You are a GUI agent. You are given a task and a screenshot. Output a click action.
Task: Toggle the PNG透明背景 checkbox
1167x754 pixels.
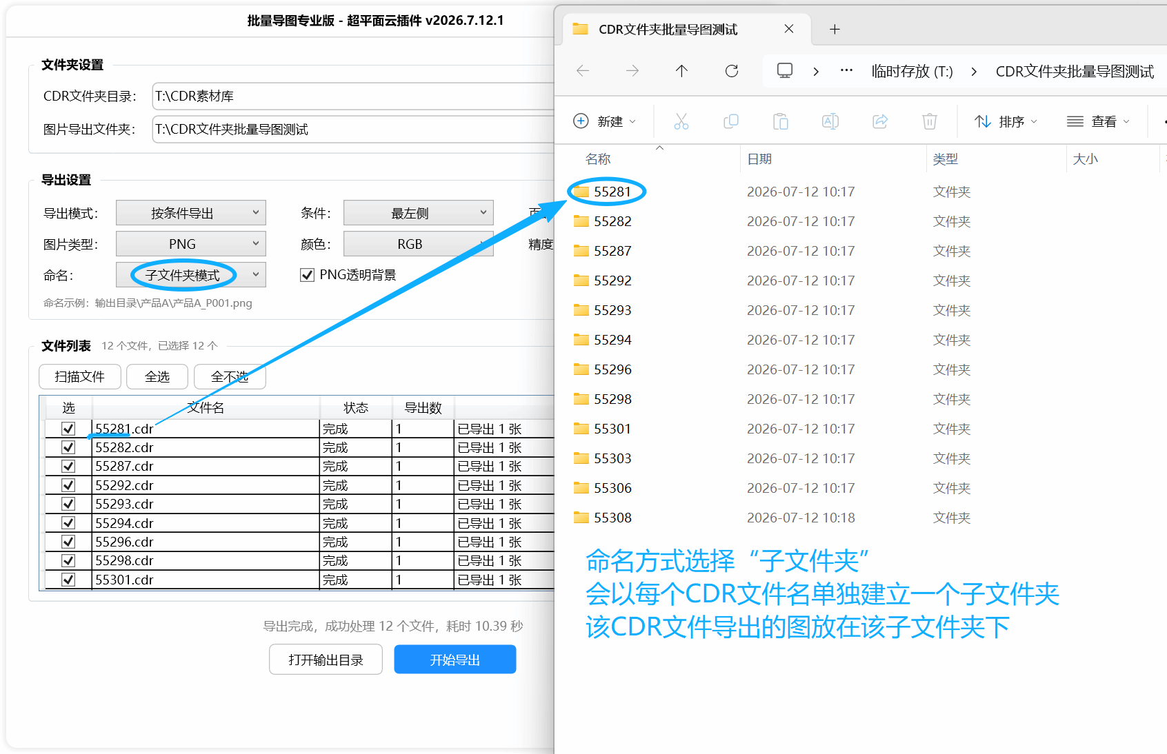tap(307, 275)
